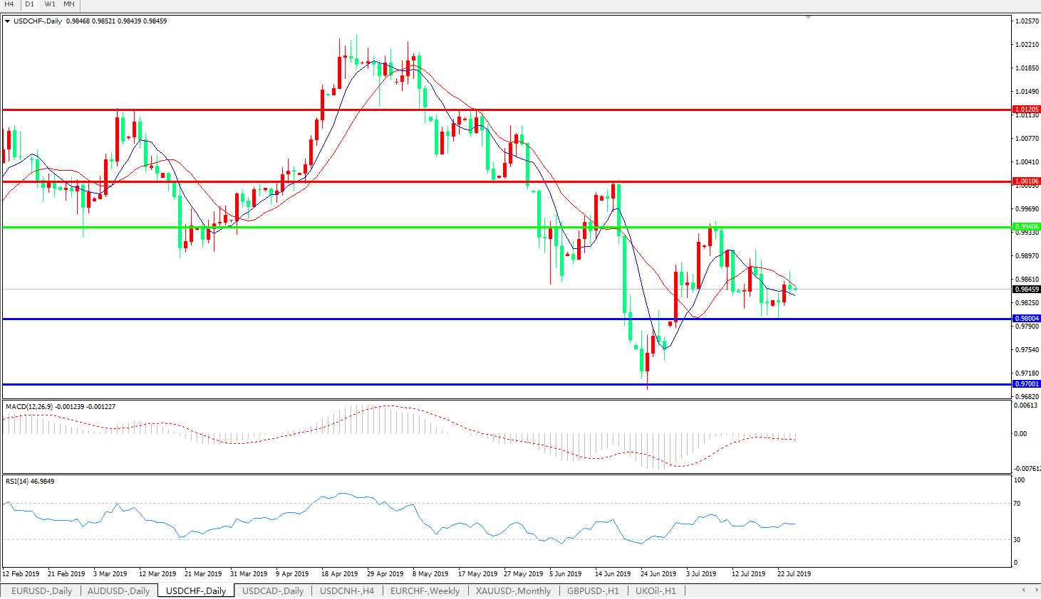Select the D1 timeframe button
Screen dimensions: 1041x599
pyautogui.click(x=30, y=4)
